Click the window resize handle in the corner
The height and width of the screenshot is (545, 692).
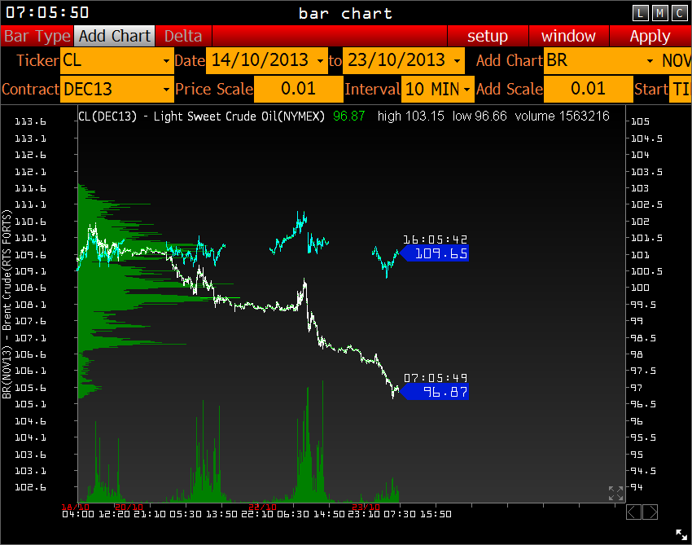pyautogui.click(x=681, y=534)
